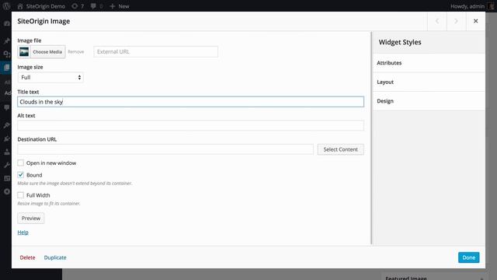The width and height of the screenshot is (497, 280).
Task: Click the collapse menu icon in sidebar
Action: click(x=7, y=192)
